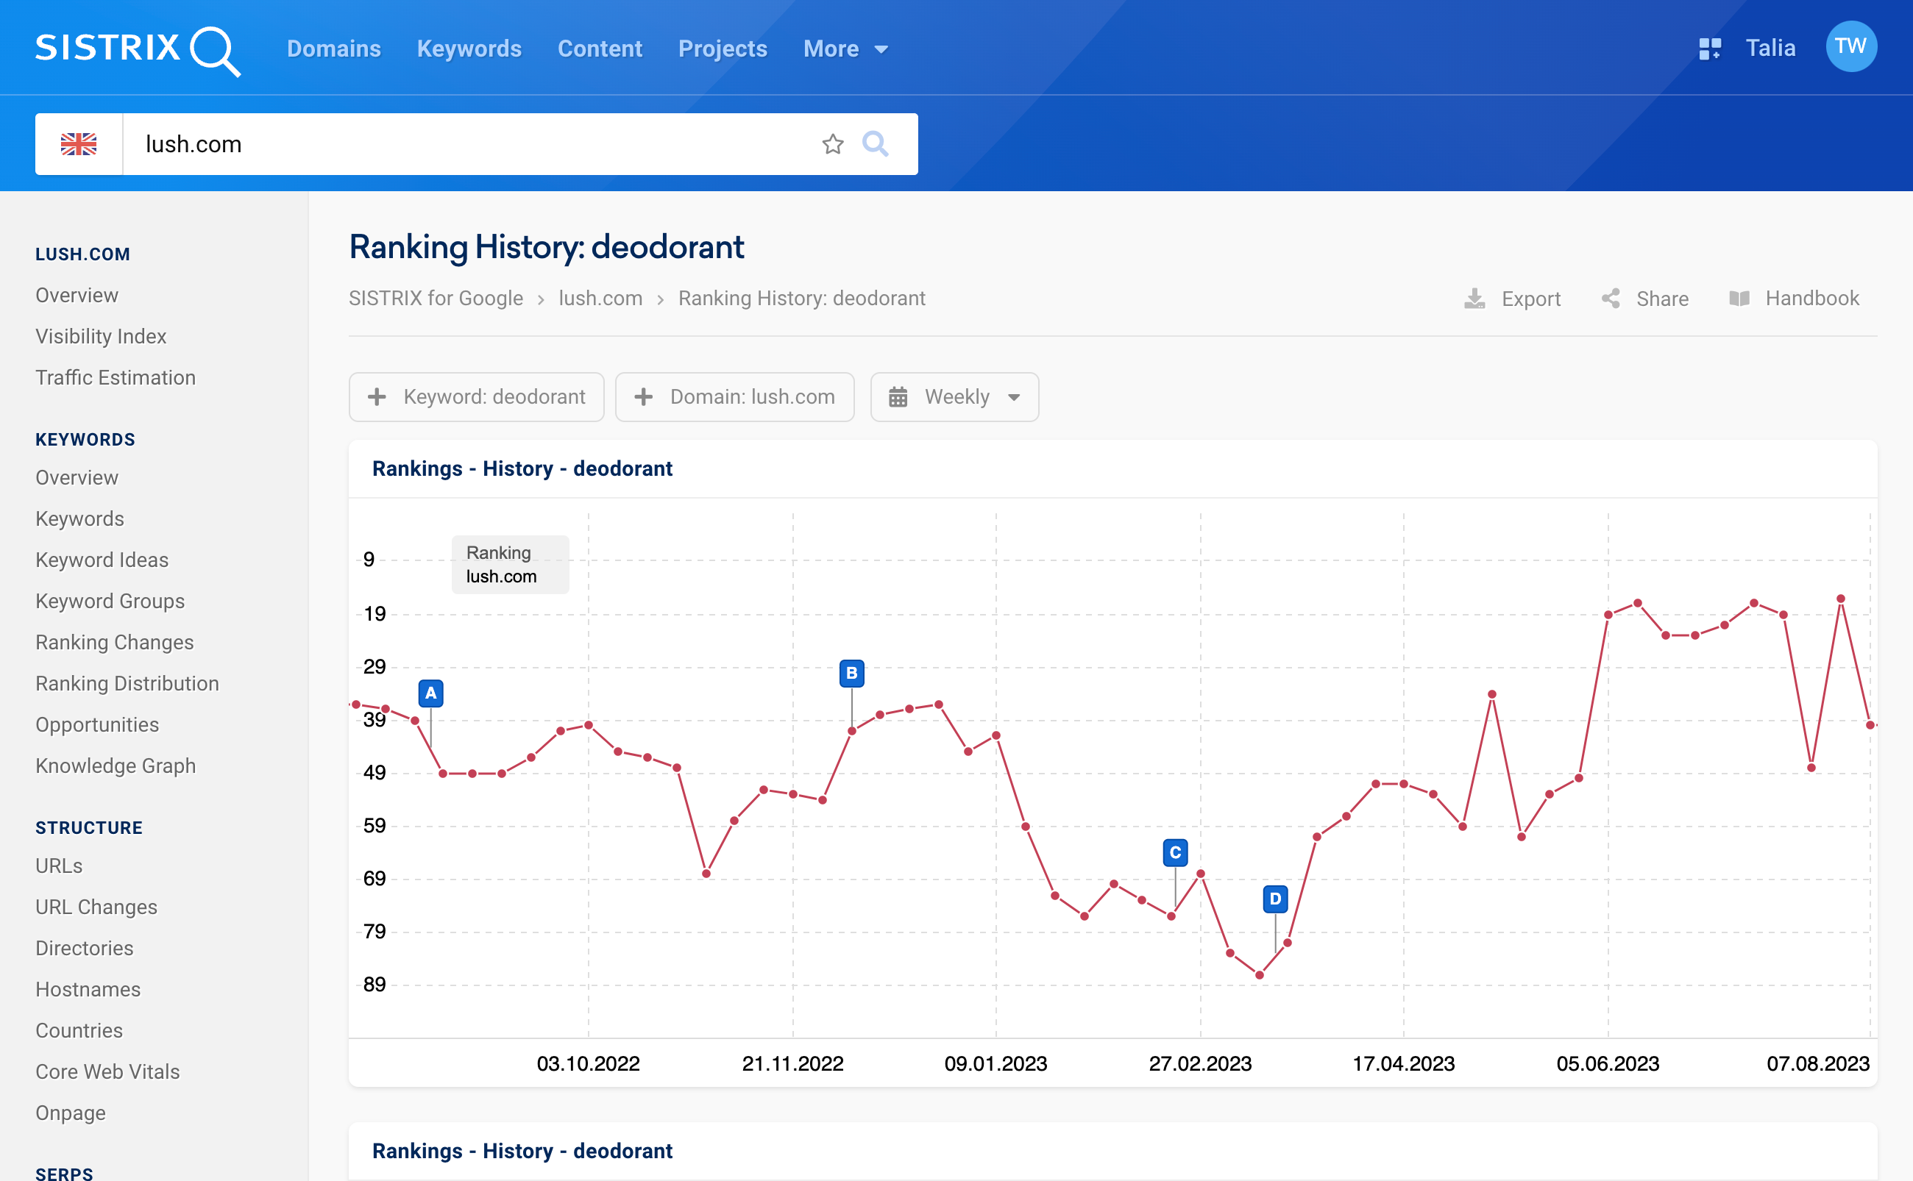Open the Domains menu

tap(334, 49)
